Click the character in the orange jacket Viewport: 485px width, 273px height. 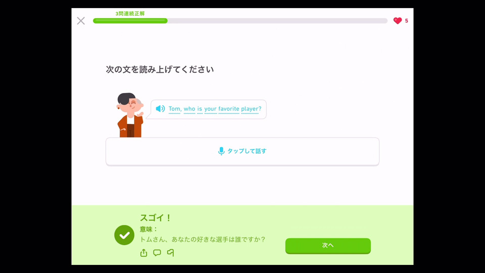click(x=130, y=115)
